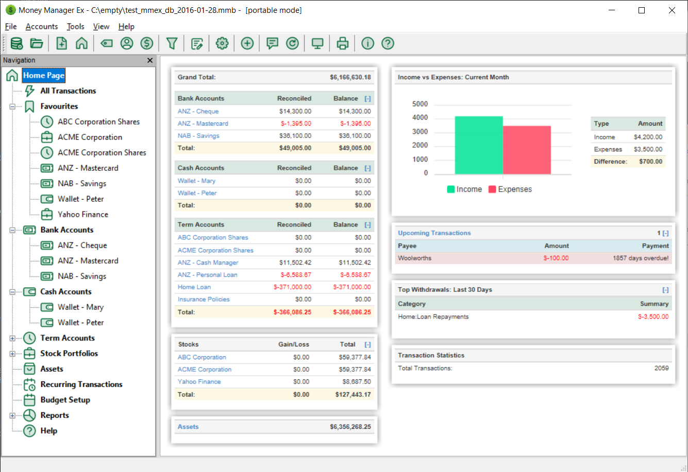This screenshot has width=688, height=472.
Task: Open the ANZ - Cheque account link
Action: (x=198, y=111)
